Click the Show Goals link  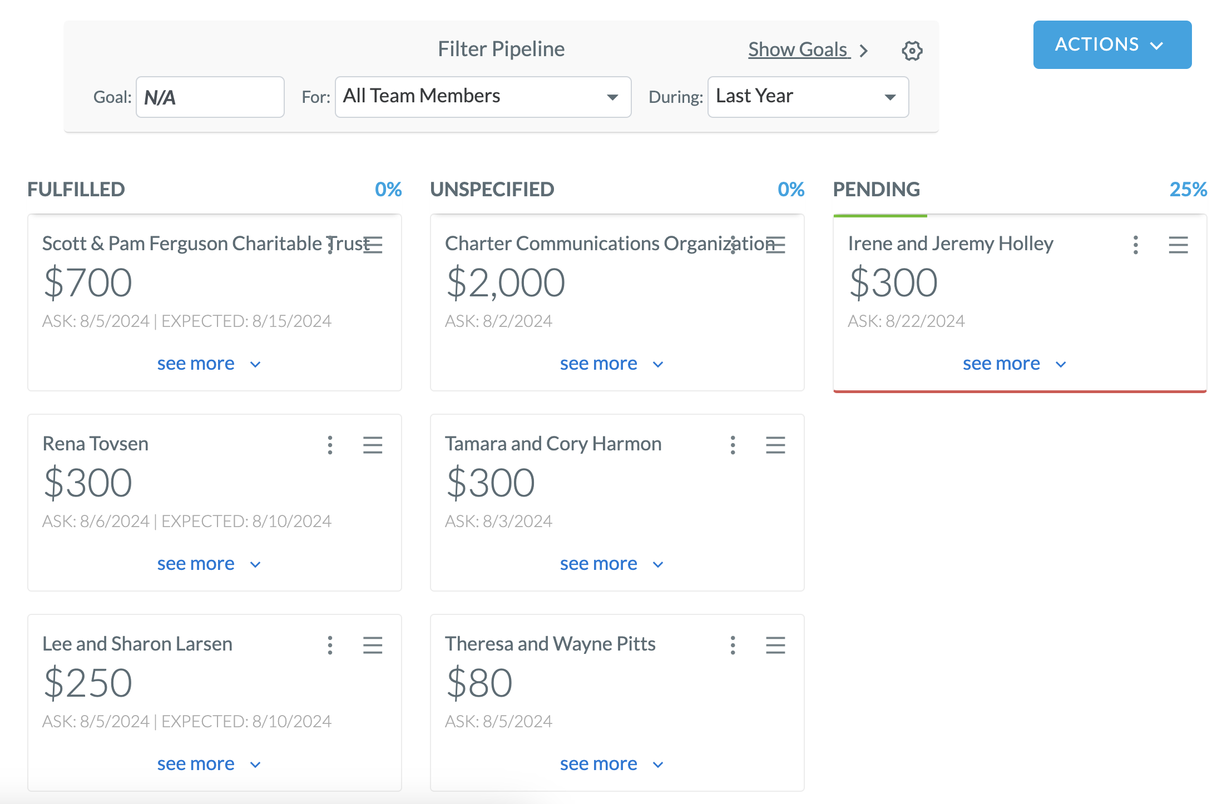[799, 49]
